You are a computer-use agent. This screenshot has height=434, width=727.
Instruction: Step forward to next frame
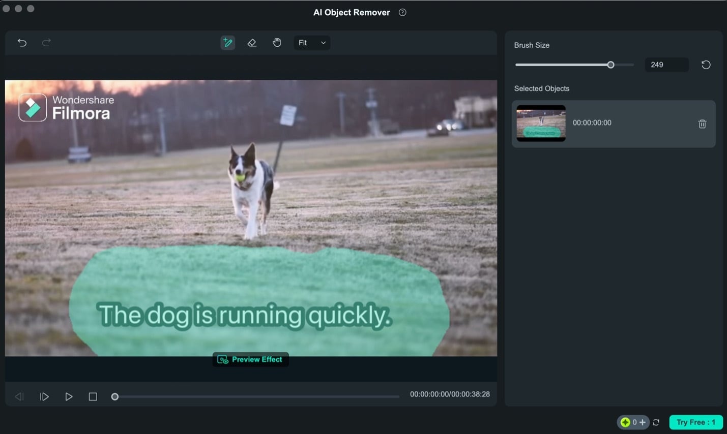coord(44,396)
